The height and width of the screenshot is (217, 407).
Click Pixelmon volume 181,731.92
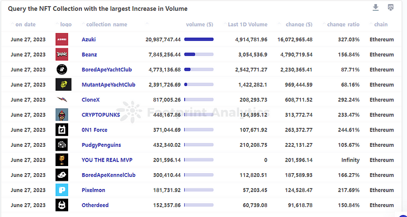tap(166, 190)
